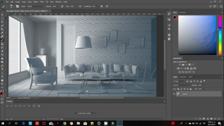Click the foreground color swatch in Color panel
The height and width of the screenshot is (126, 224).
coord(175,17)
